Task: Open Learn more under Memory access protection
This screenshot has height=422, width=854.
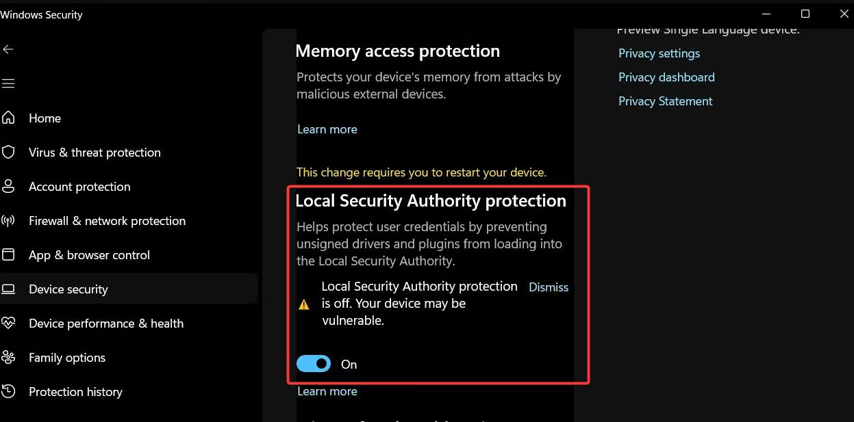Action: click(x=327, y=129)
